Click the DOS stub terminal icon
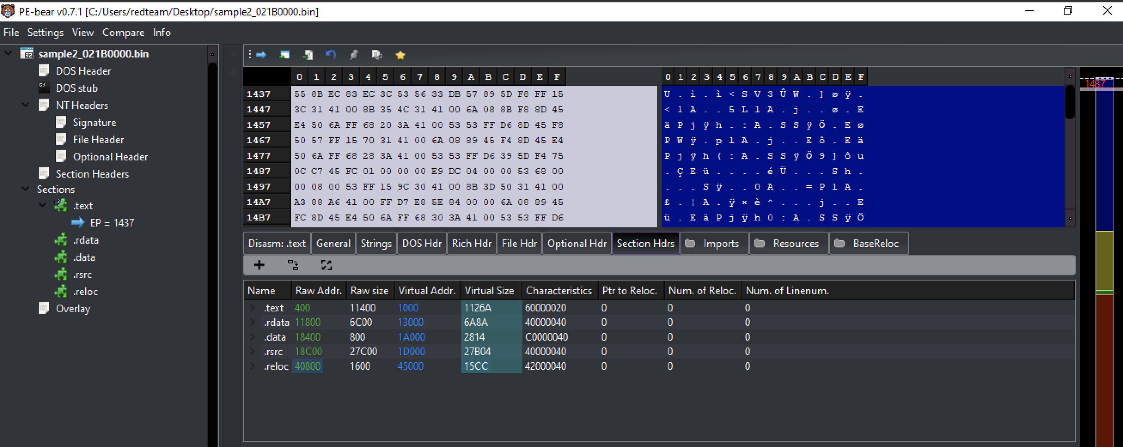 pos(43,88)
